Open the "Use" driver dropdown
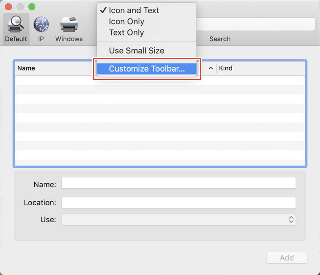This screenshot has height=275, width=320. (178, 219)
